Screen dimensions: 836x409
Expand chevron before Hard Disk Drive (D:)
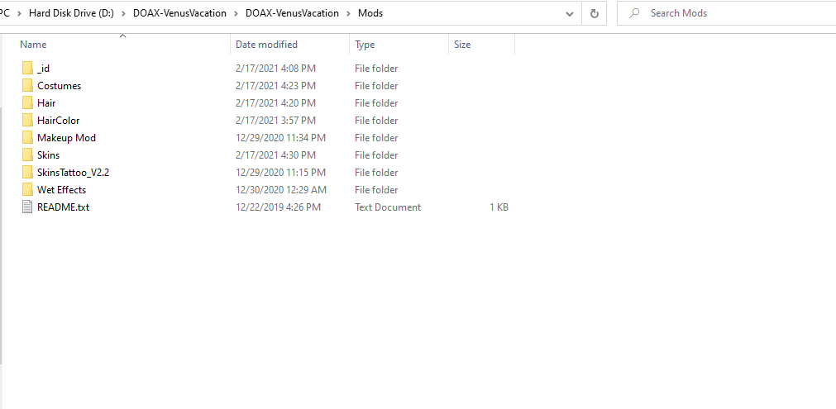(19, 13)
